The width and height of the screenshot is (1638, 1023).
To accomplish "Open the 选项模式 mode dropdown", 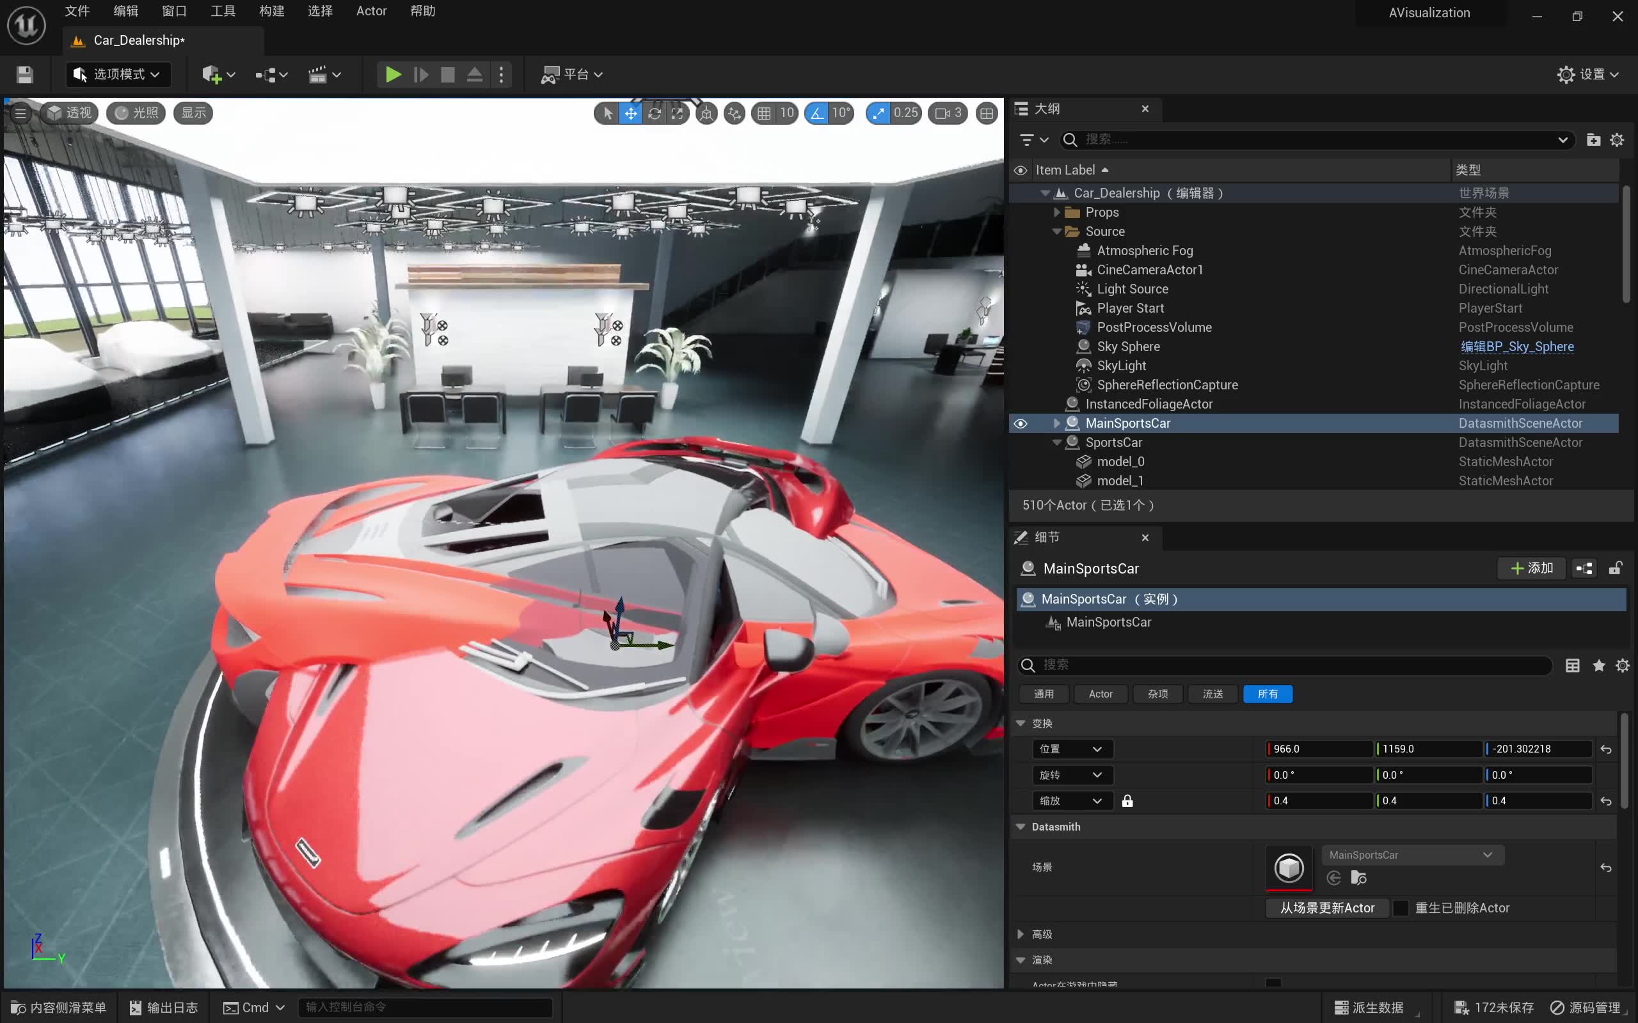I will tap(118, 74).
